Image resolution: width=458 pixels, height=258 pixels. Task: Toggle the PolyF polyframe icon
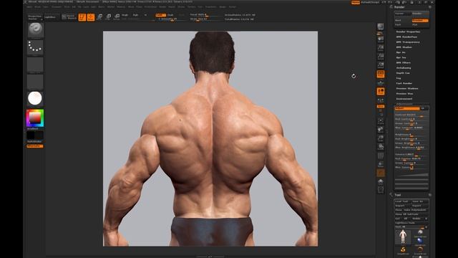381,156
